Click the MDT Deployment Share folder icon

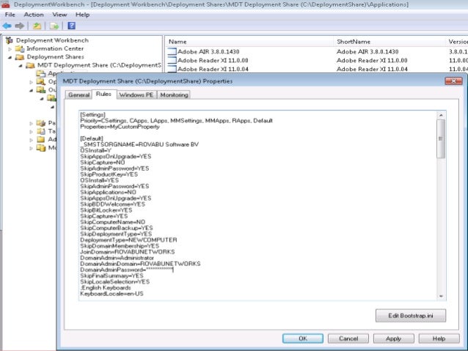pos(30,65)
